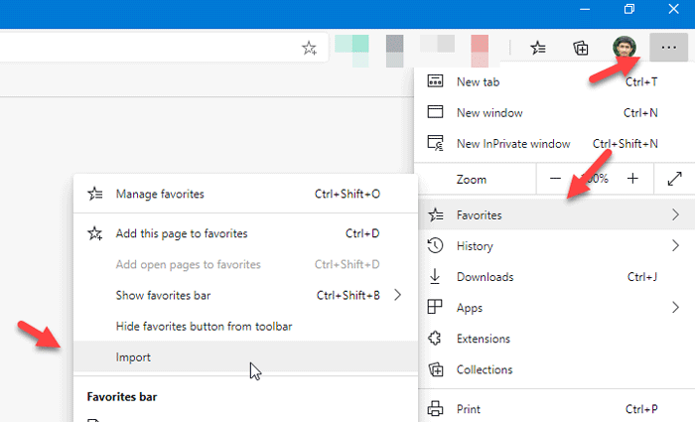Open the Favorites toolbar button
The height and width of the screenshot is (422, 695).
pyautogui.click(x=538, y=48)
